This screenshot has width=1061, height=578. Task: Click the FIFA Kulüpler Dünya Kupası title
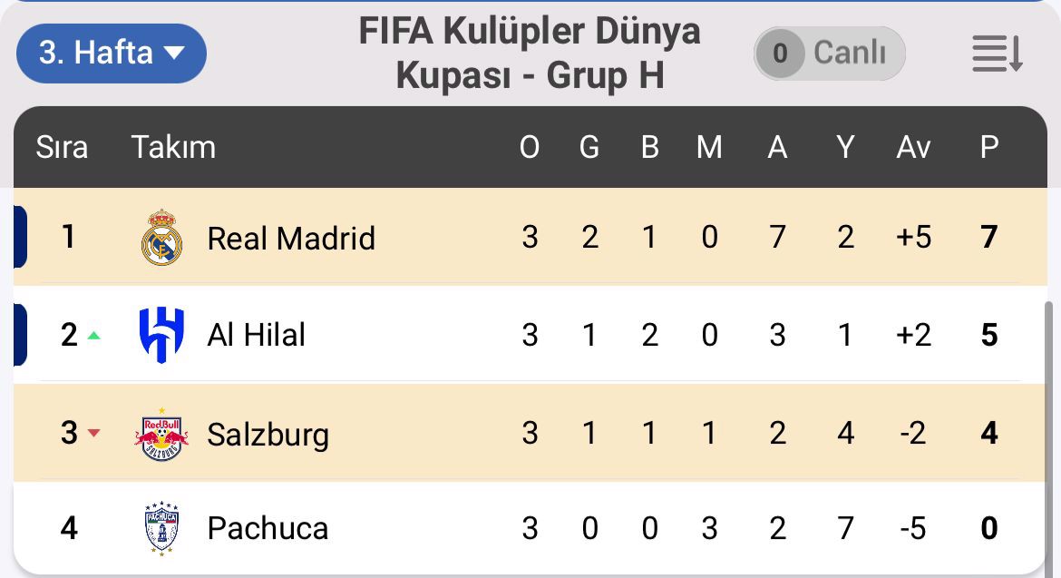pos(530,53)
